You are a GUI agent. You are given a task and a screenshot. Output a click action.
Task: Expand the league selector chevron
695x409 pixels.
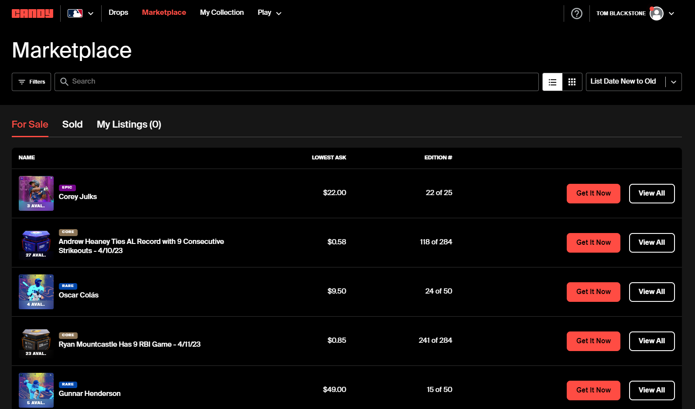tap(91, 14)
